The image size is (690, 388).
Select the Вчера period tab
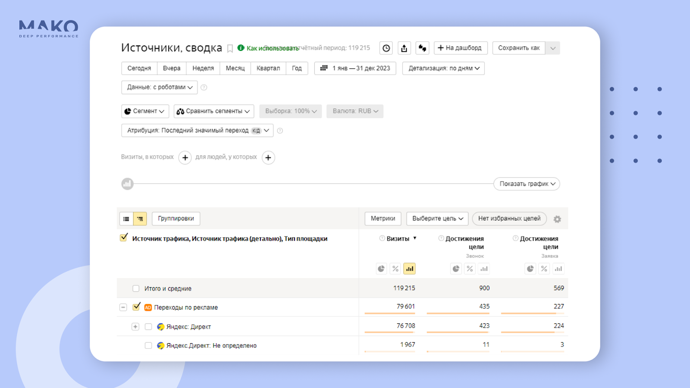pos(172,69)
